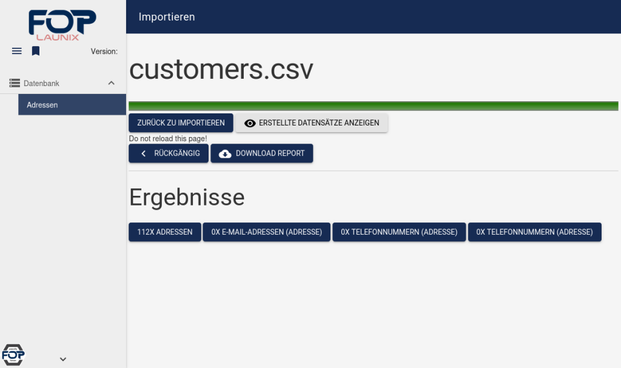The height and width of the screenshot is (368, 621).
Task: Expand the chevron at the sidebar bottom
Action: (x=62, y=359)
